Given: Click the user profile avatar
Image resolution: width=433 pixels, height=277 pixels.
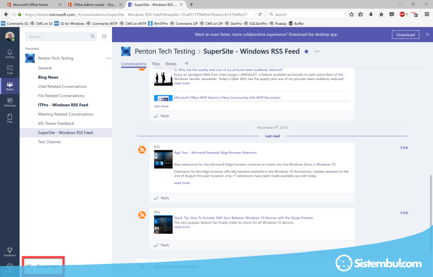Looking at the screenshot, I should (x=10, y=36).
